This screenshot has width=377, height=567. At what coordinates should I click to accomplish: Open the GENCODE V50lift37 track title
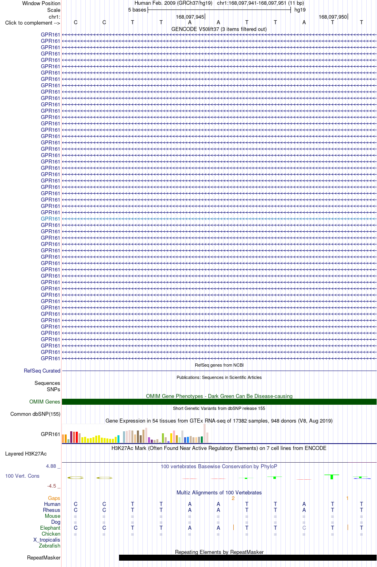coord(219,29)
